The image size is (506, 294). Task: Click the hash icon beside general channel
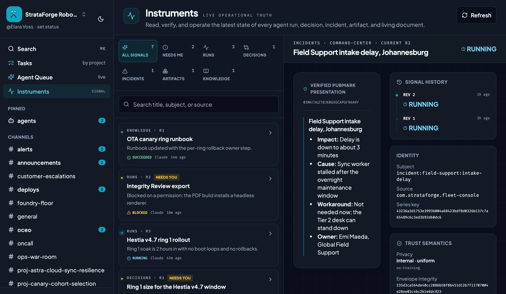coord(11,217)
